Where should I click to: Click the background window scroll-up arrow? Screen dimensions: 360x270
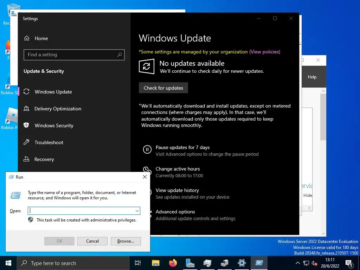[323, 91]
